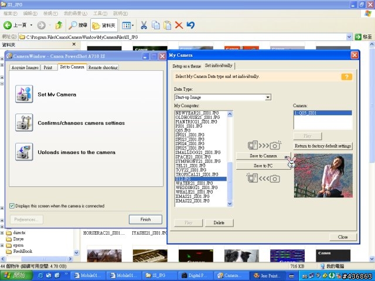Click the Explorer Forward arrow button
This screenshot has height=281, width=375.
[42, 25]
